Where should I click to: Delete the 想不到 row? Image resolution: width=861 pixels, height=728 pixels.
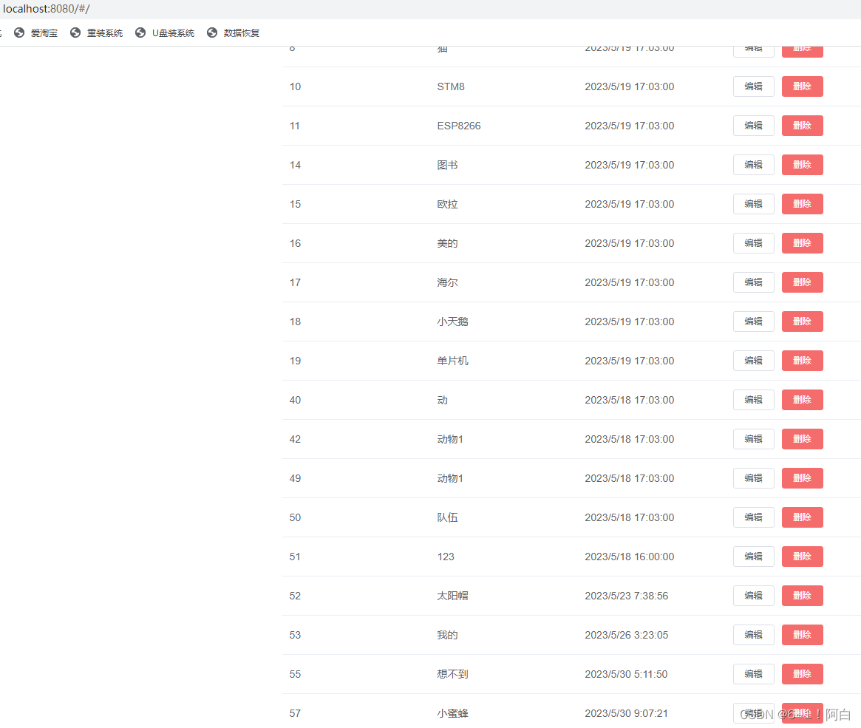[803, 674]
